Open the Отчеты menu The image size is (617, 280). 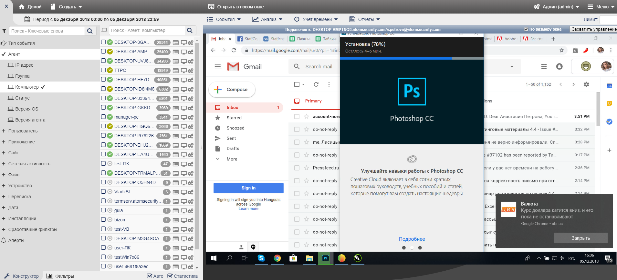(365, 19)
